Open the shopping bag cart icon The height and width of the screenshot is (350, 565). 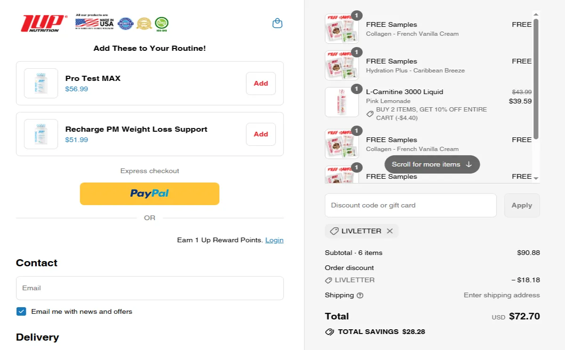pyautogui.click(x=277, y=23)
